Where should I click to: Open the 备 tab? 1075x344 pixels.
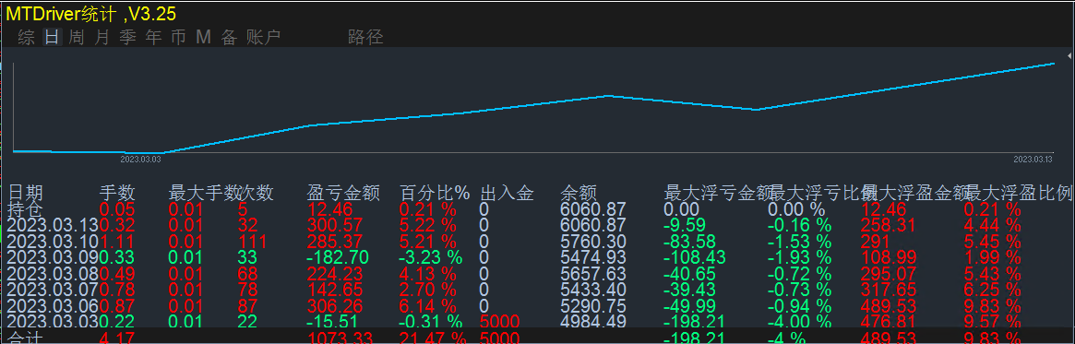tap(228, 38)
